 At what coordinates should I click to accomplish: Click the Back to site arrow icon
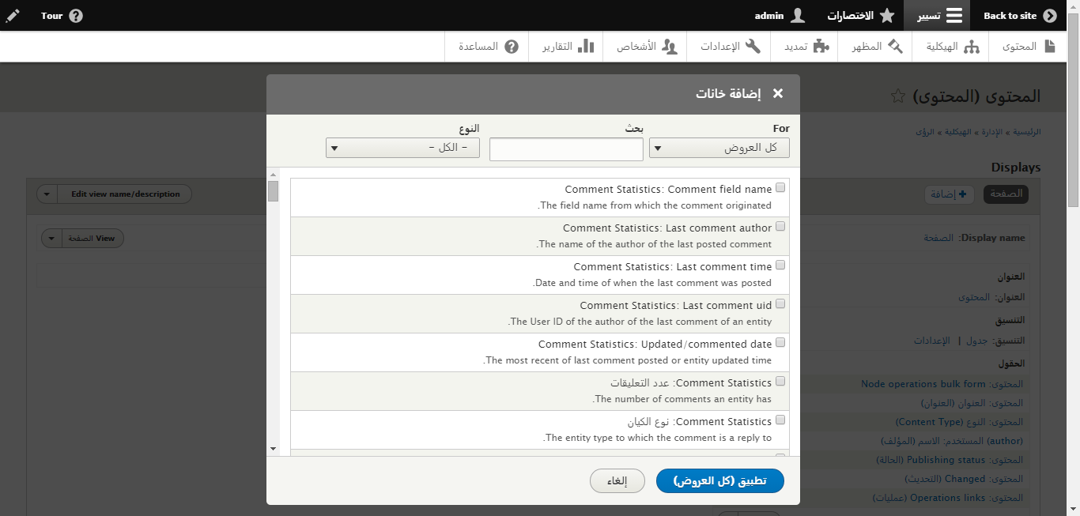coord(1050,16)
